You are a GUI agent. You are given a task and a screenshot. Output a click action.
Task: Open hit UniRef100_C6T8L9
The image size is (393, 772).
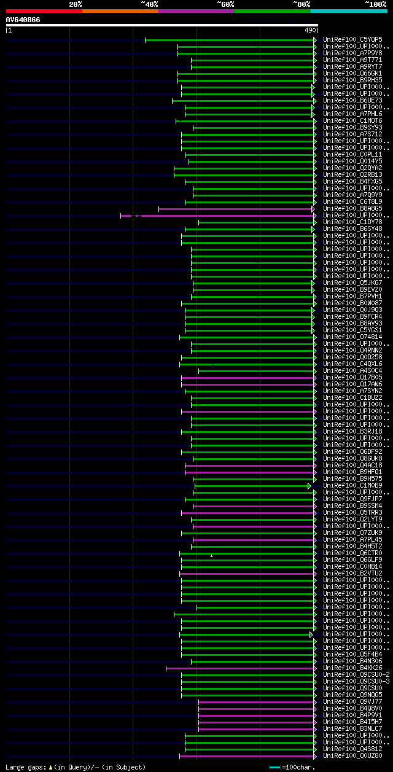[x=352, y=202]
